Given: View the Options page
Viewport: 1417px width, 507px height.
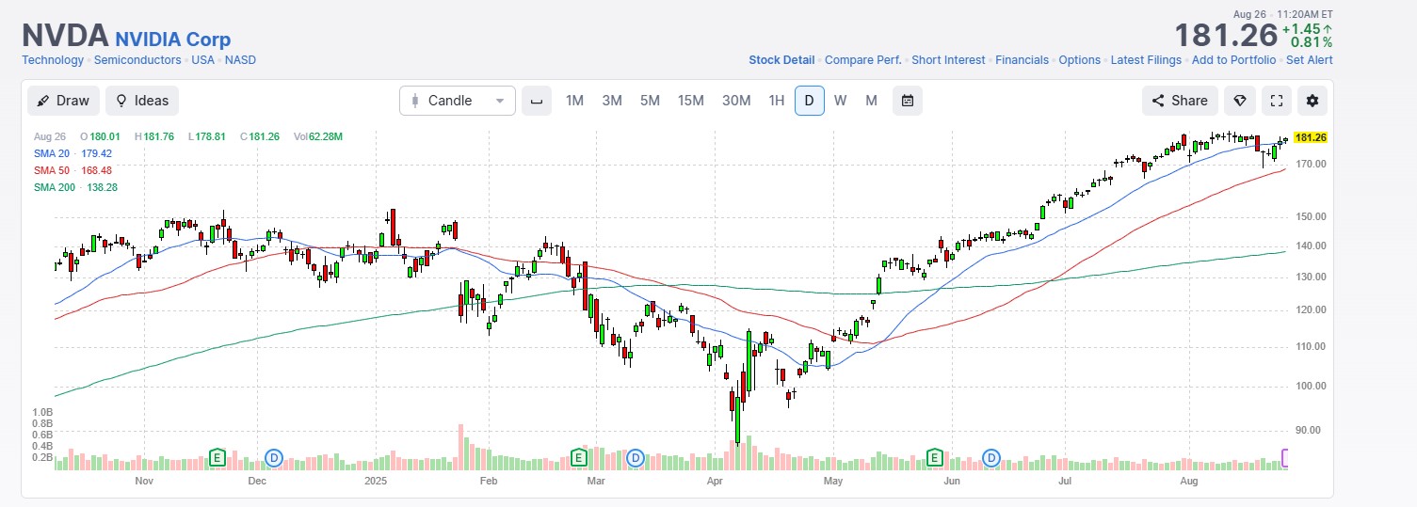Looking at the screenshot, I should 1079,60.
